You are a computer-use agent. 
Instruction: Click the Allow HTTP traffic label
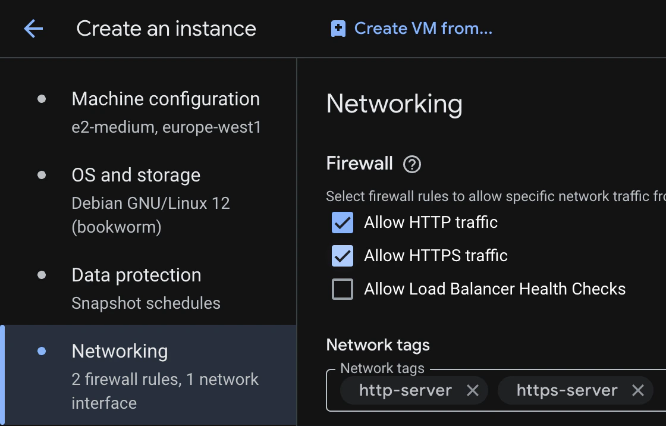tap(431, 223)
